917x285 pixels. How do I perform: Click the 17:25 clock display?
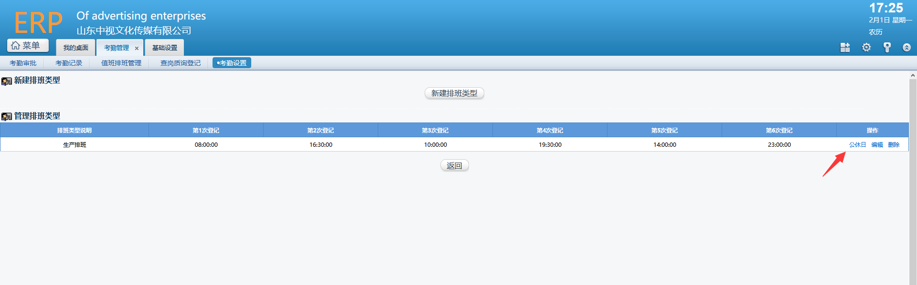coord(886,8)
